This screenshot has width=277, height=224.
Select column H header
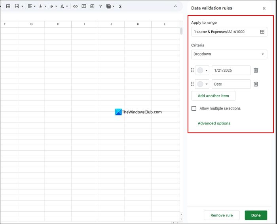coord(58,24)
